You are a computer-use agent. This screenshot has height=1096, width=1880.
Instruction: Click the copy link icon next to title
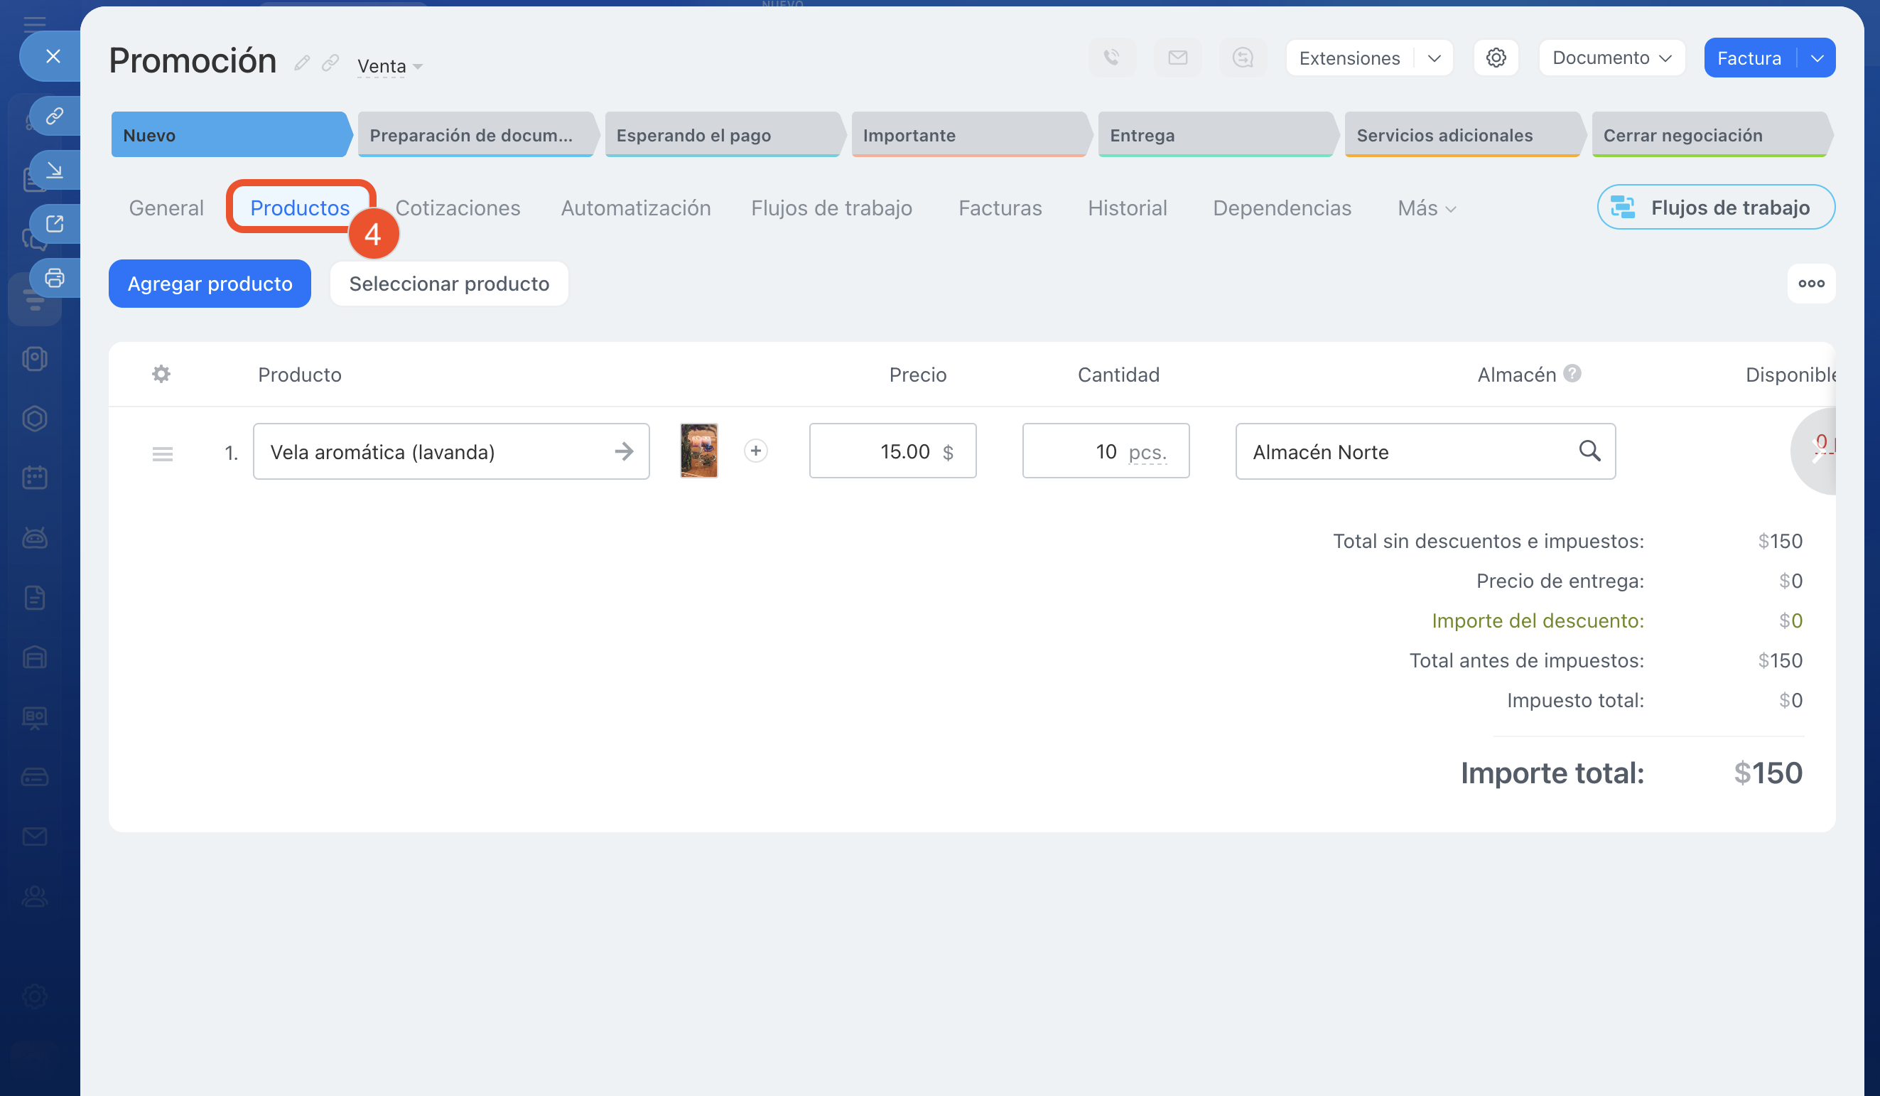(x=330, y=63)
